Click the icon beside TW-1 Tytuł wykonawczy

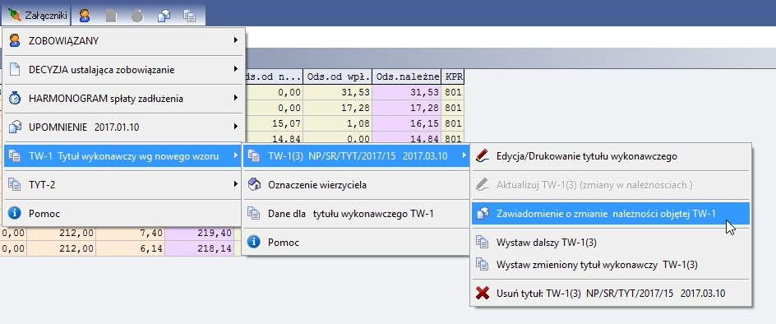click(x=15, y=156)
